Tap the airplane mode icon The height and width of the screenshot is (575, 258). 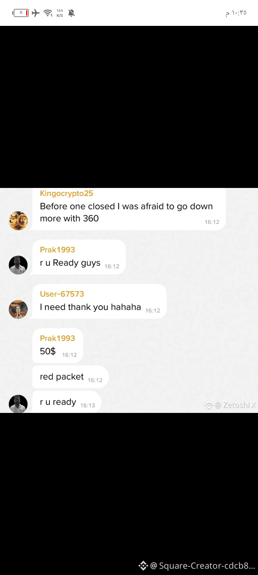pos(36,13)
